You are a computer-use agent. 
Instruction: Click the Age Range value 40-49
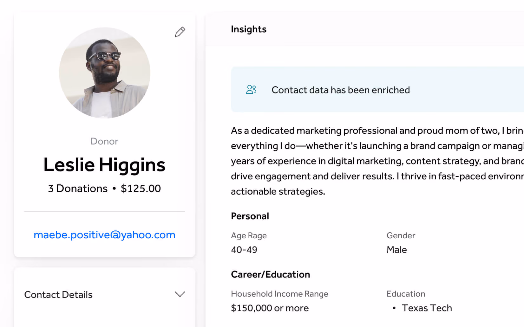244,250
